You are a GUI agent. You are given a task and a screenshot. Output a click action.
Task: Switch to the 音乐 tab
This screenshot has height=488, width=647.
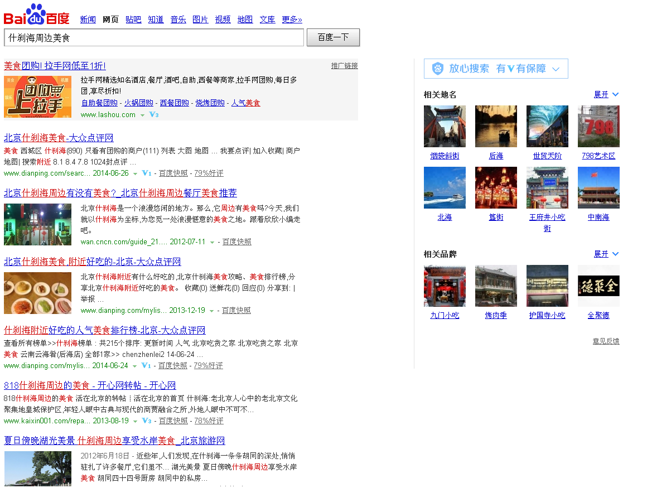[178, 20]
